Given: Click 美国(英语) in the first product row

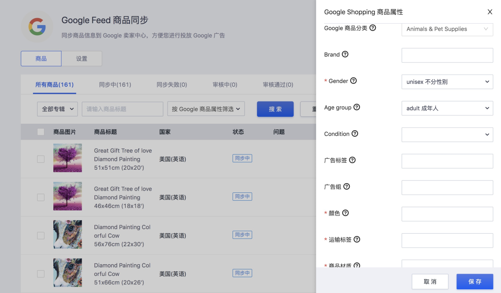Looking at the screenshot, I should [x=173, y=159].
